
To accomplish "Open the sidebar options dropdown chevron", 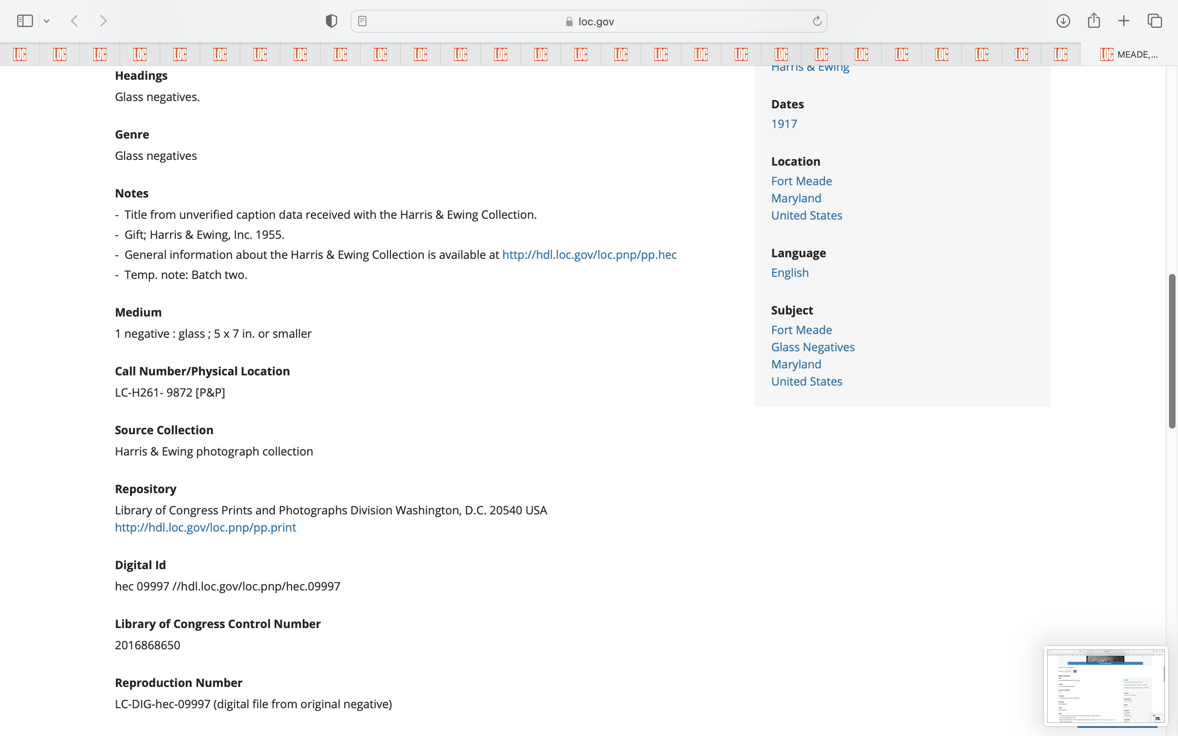I will (x=47, y=21).
